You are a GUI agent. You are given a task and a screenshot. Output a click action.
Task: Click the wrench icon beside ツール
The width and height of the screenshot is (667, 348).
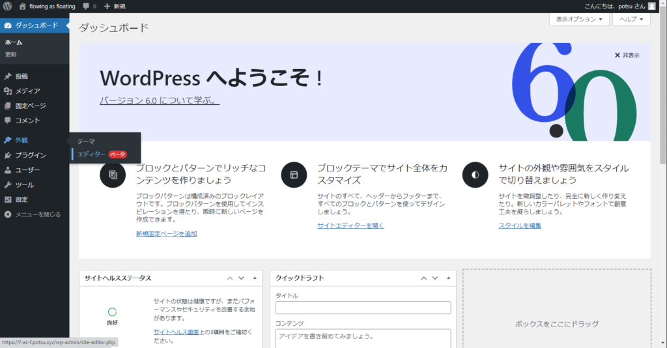(8, 185)
